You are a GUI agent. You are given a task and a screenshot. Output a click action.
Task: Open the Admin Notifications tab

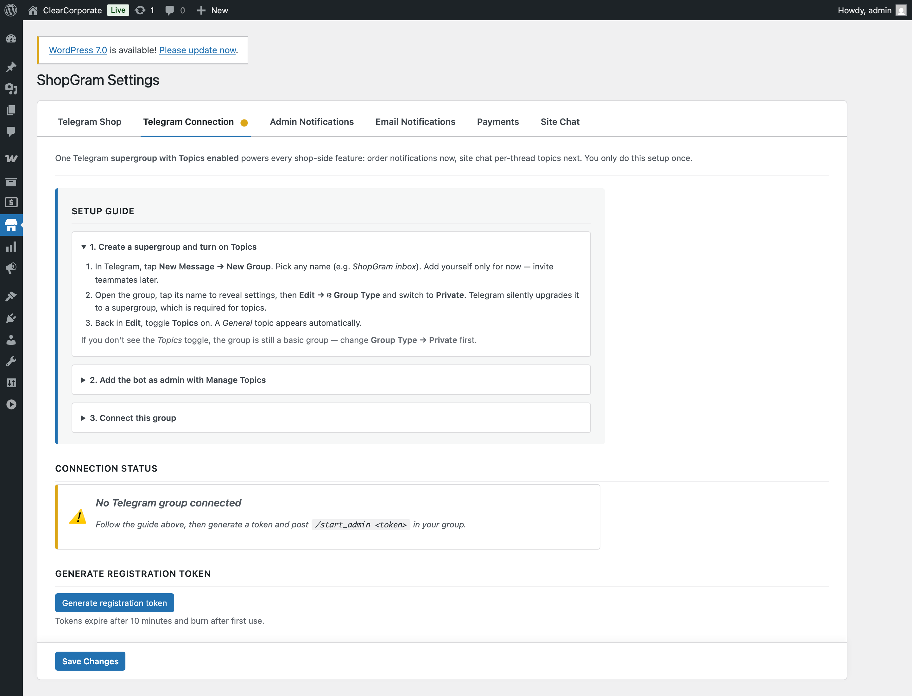pos(312,122)
